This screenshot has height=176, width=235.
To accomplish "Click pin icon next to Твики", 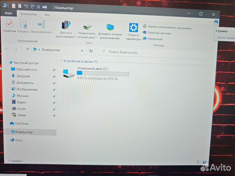I will (54, 116).
